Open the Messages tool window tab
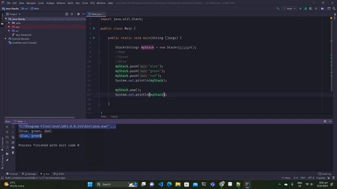 click(29, 174)
